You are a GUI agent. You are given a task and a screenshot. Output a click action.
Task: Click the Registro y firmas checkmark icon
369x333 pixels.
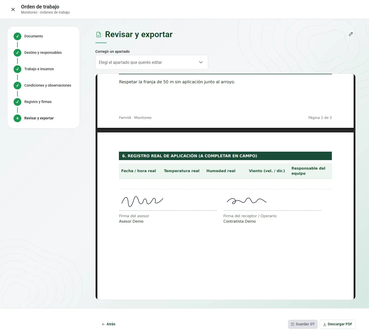(x=17, y=102)
